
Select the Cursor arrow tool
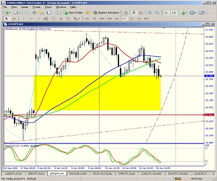[x=6, y=18]
